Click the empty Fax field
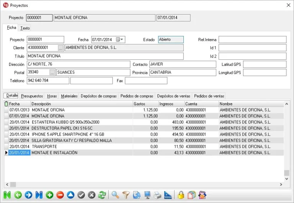Screen dimensions: 294x203 coord(146,81)
